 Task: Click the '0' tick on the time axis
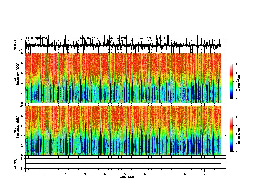point(25,174)
